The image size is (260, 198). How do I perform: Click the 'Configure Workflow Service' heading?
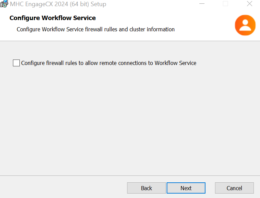point(52,18)
